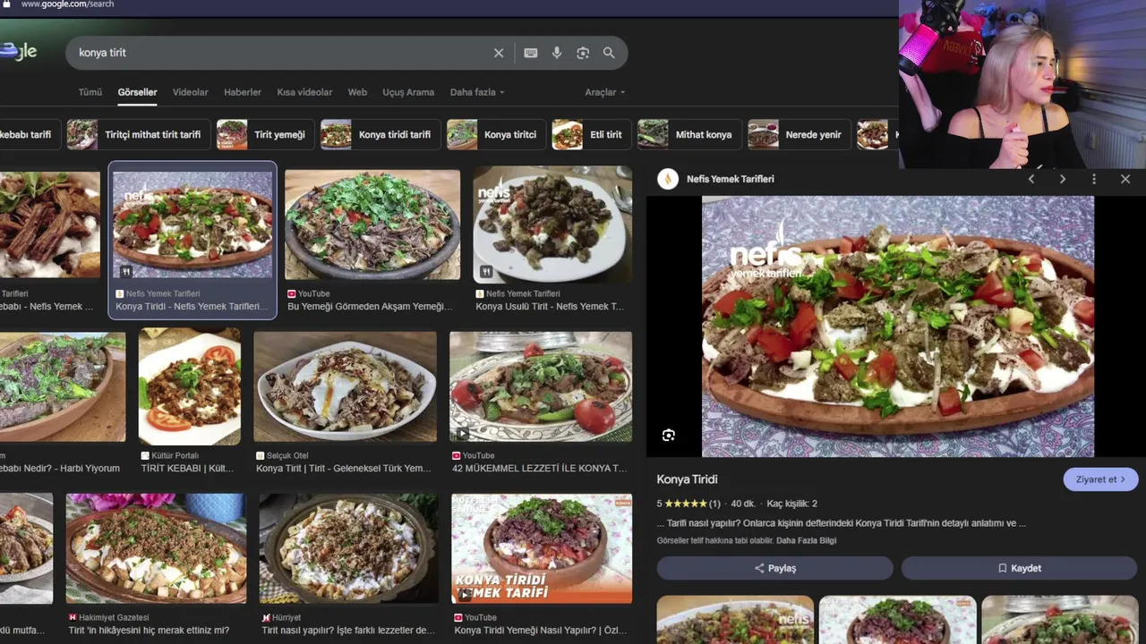Open the 42 MÜKEMMEL LEZZETİ thumbnail

click(x=541, y=386)
